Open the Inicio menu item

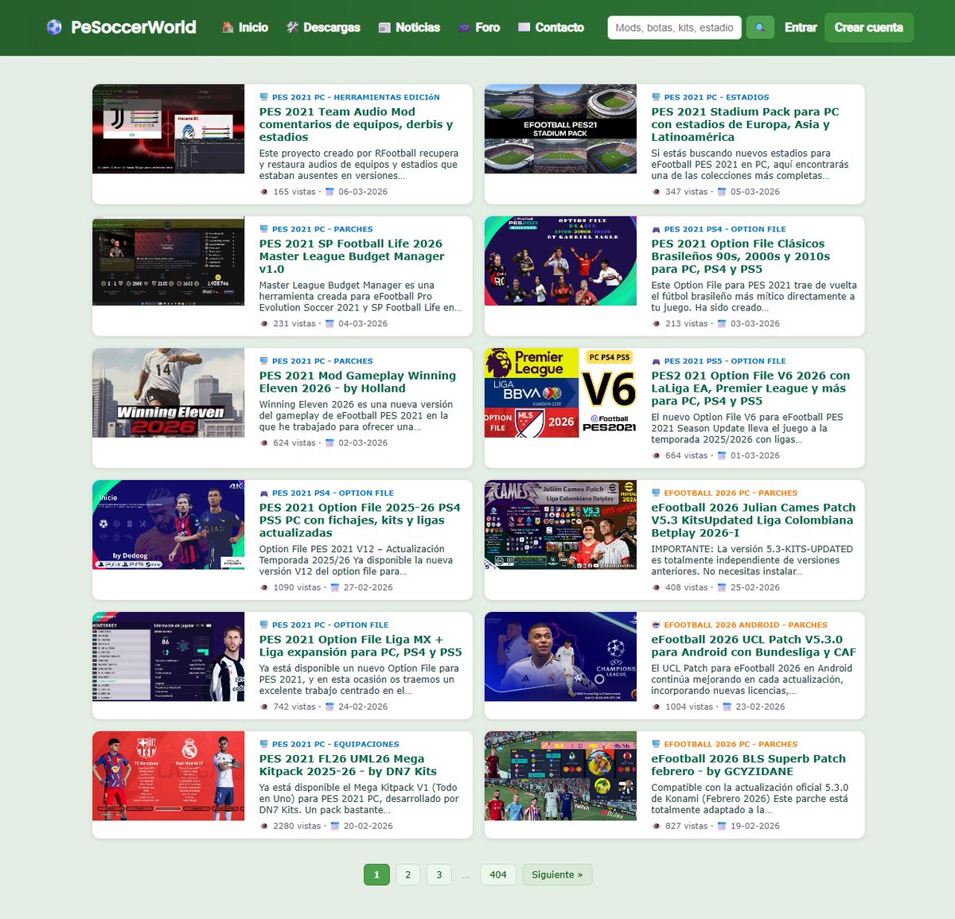point(245,27)
